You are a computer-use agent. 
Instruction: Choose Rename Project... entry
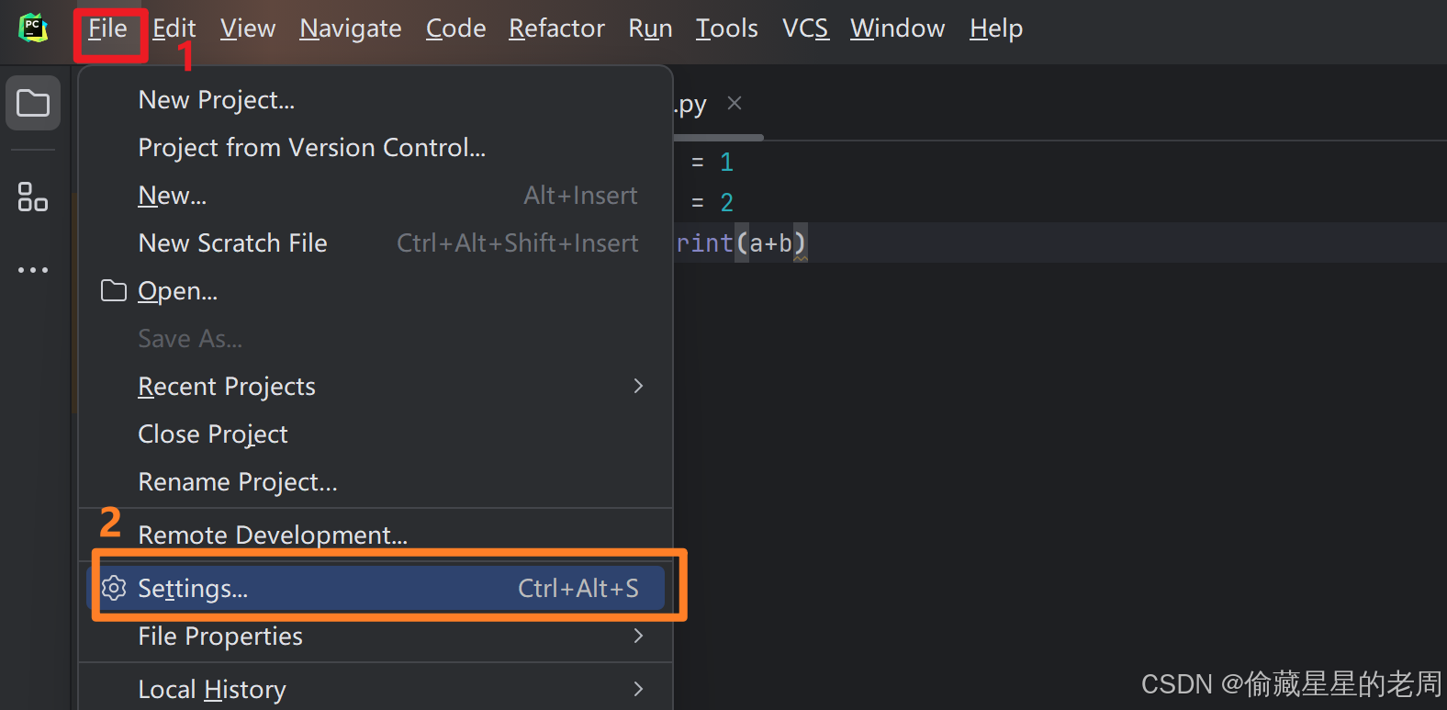(376, 482)
